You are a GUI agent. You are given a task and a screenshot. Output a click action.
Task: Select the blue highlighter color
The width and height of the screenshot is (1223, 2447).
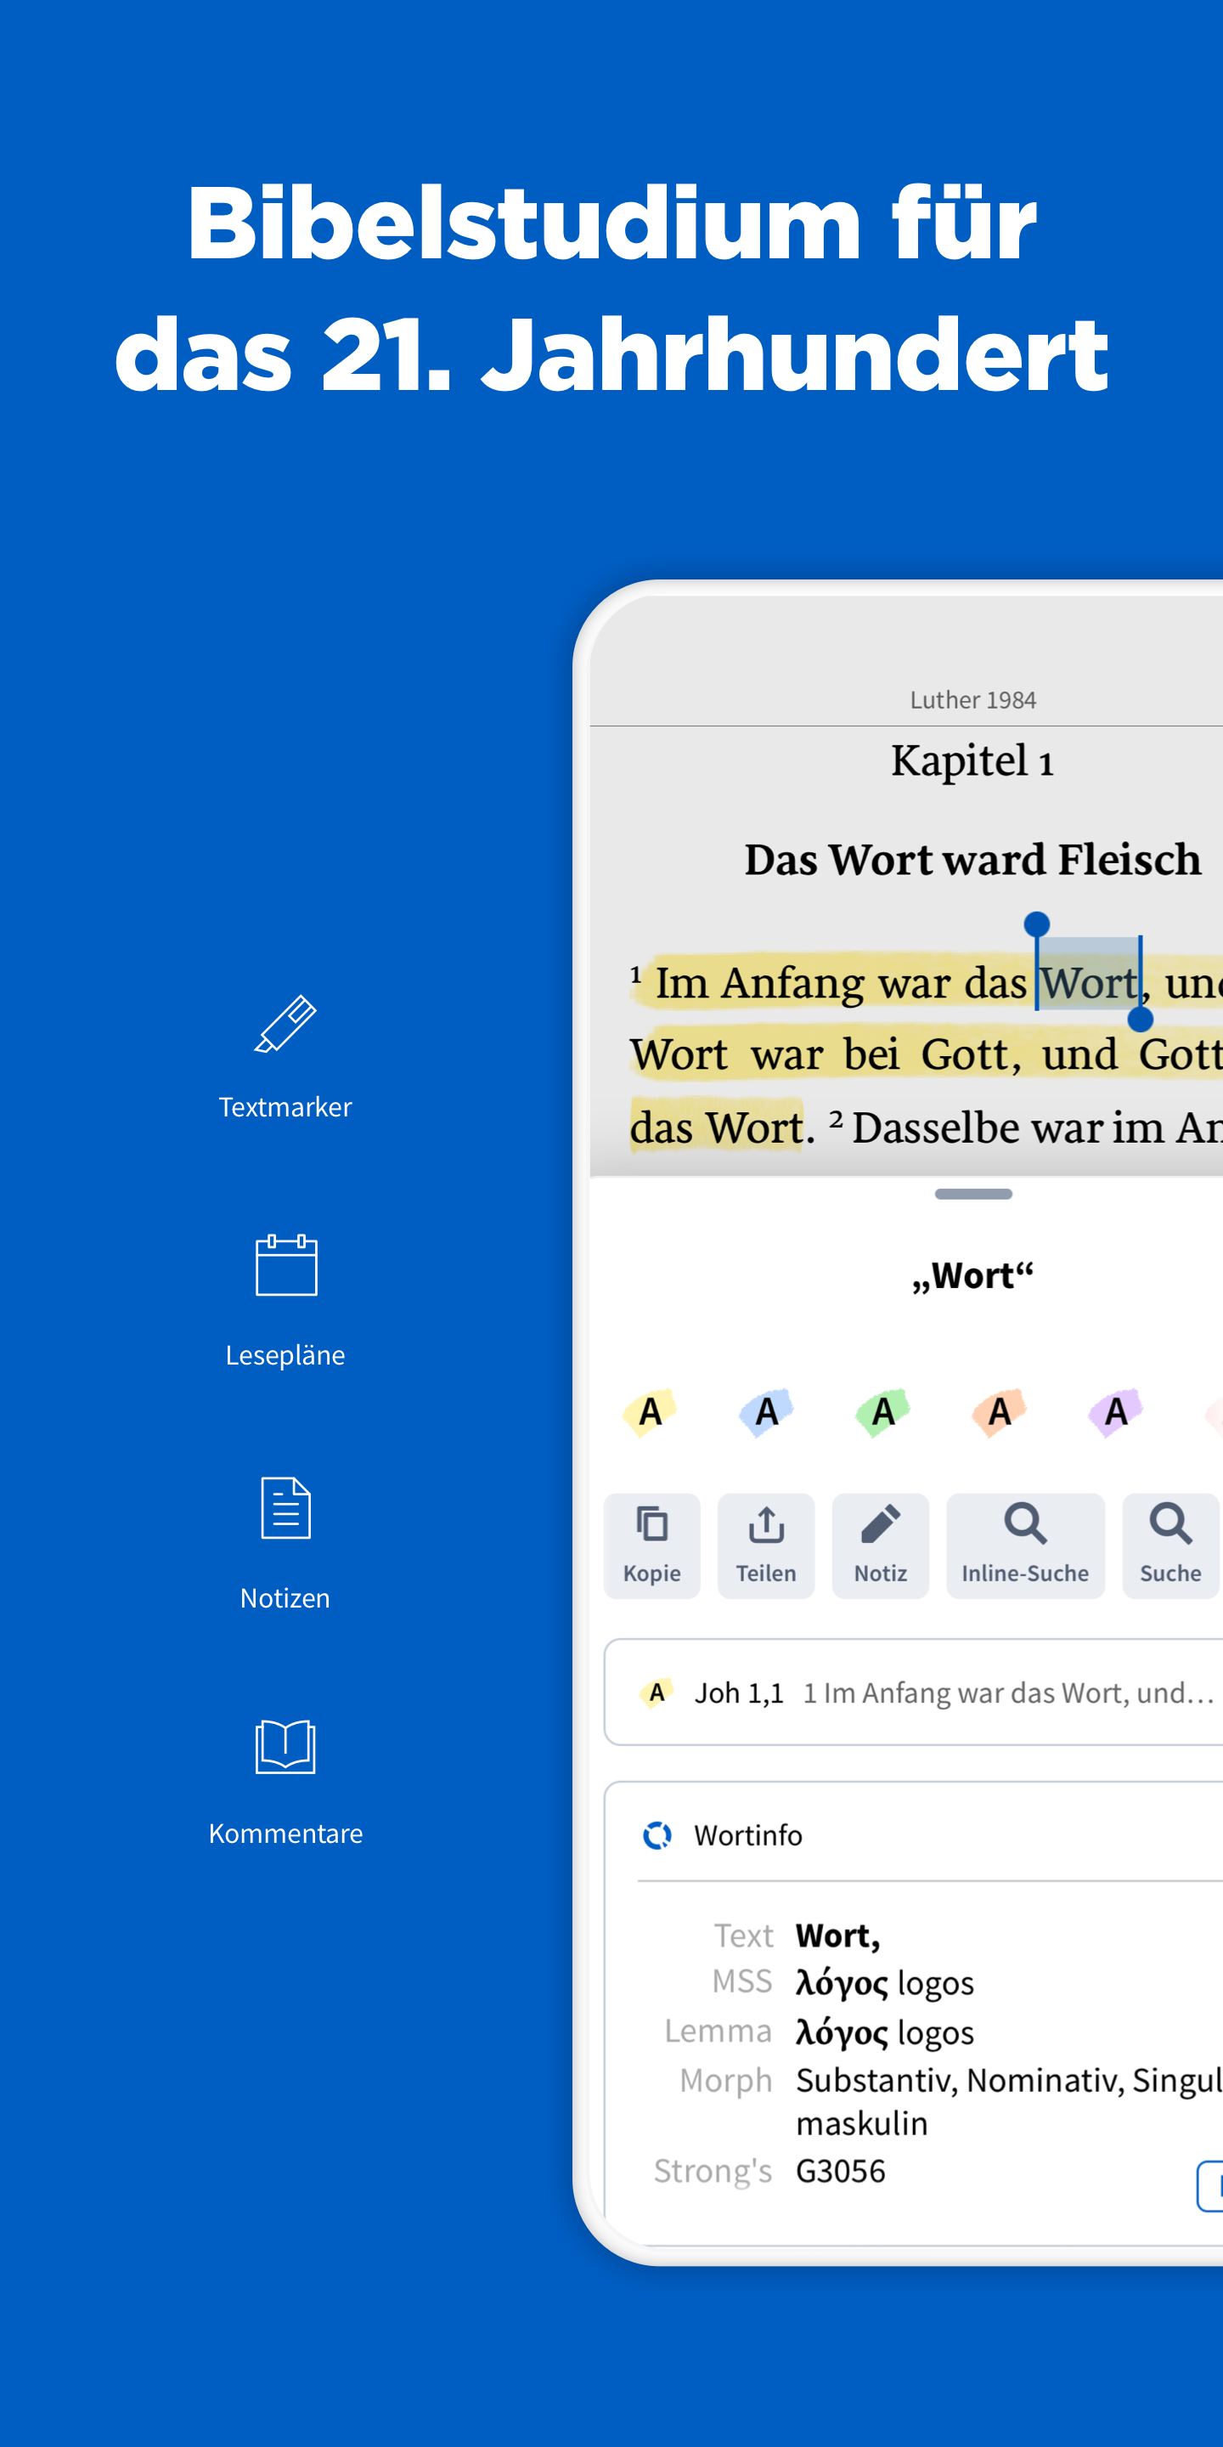pyautogui.click(x=767, y=1412)
